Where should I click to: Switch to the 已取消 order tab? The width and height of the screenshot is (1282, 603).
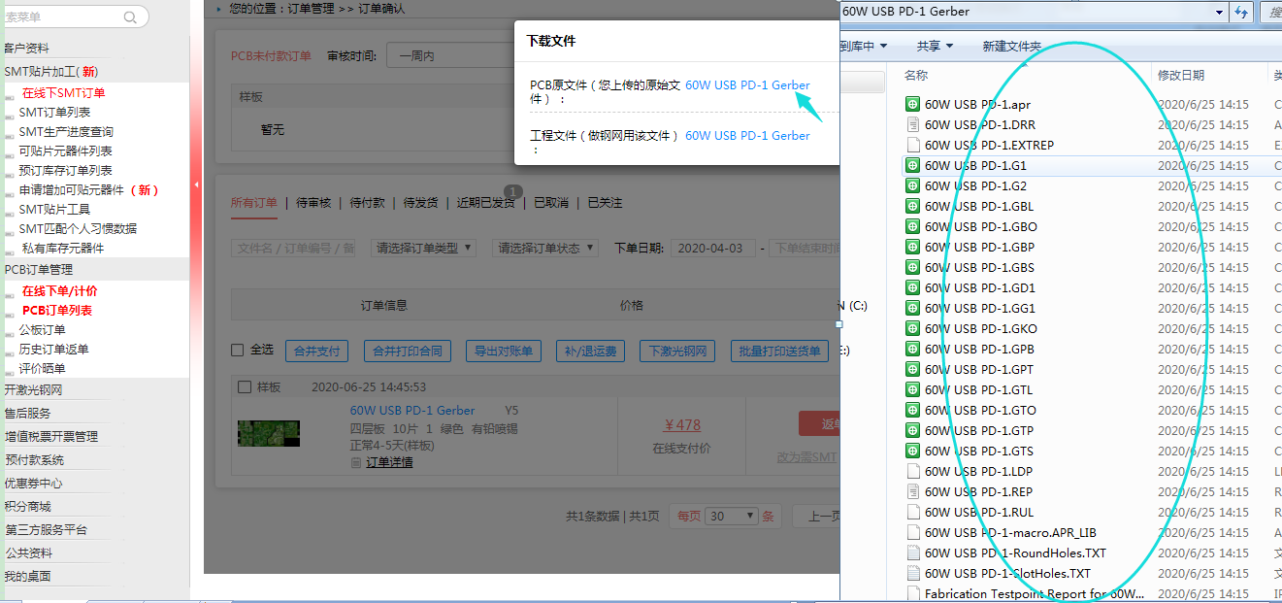pos(551,203)
